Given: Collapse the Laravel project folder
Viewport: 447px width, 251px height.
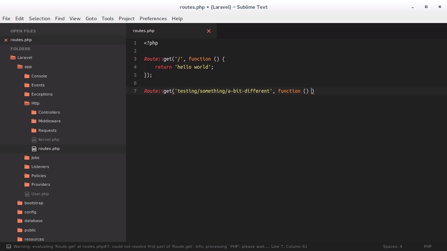Looking at the screenshot, I should pos(24,57).
